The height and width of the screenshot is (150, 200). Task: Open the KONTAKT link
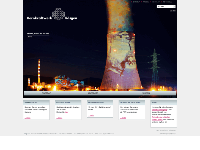[156, 2]
